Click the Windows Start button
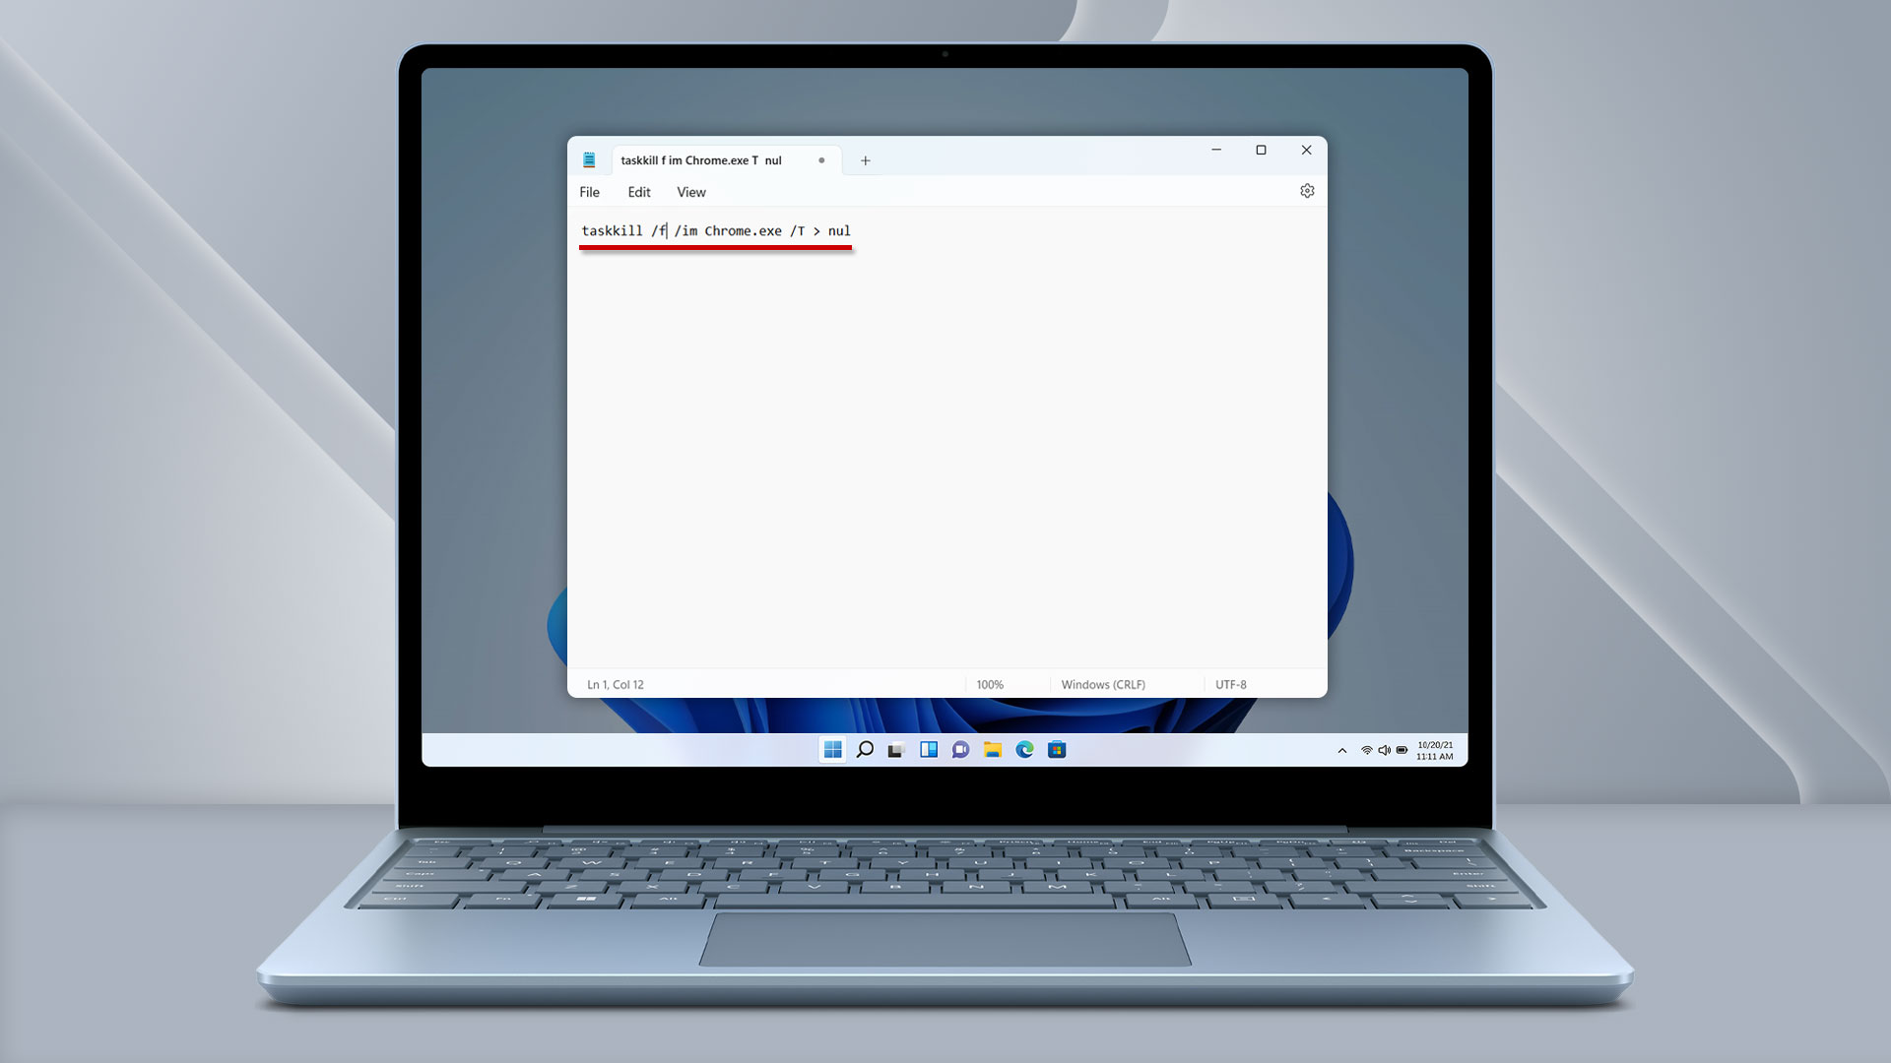The height and width of the screenshot is (1063, 1891). point(830,750)
